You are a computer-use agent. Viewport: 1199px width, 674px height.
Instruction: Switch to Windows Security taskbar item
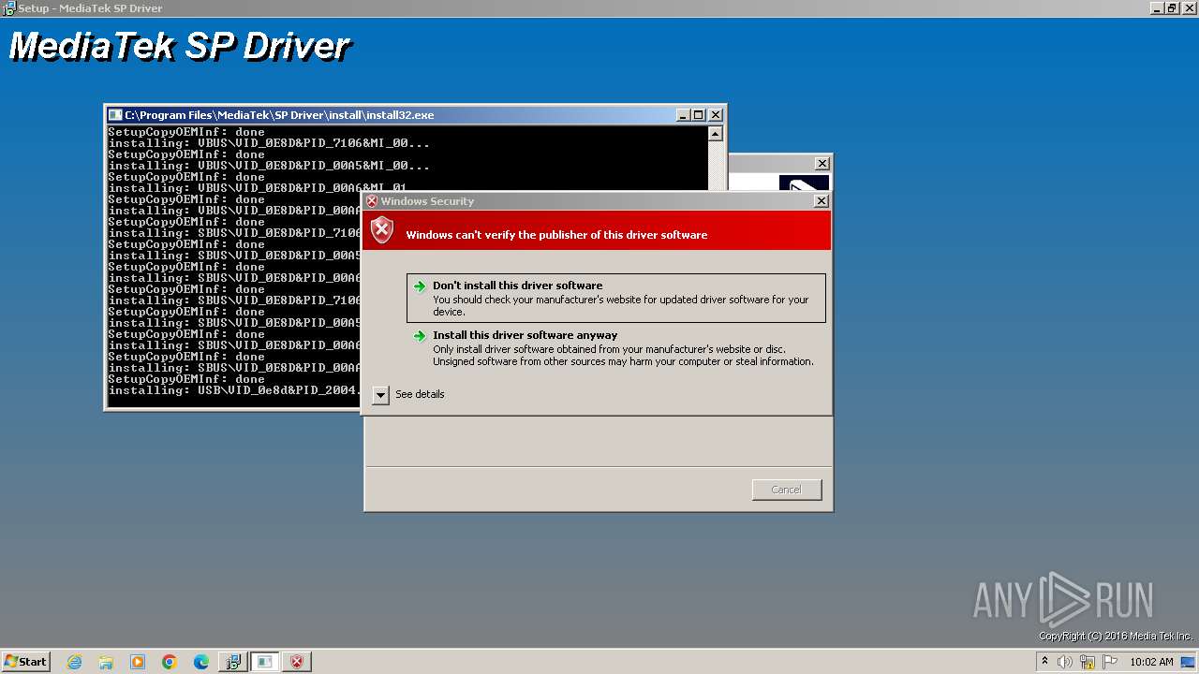click(x=297, y=662)
